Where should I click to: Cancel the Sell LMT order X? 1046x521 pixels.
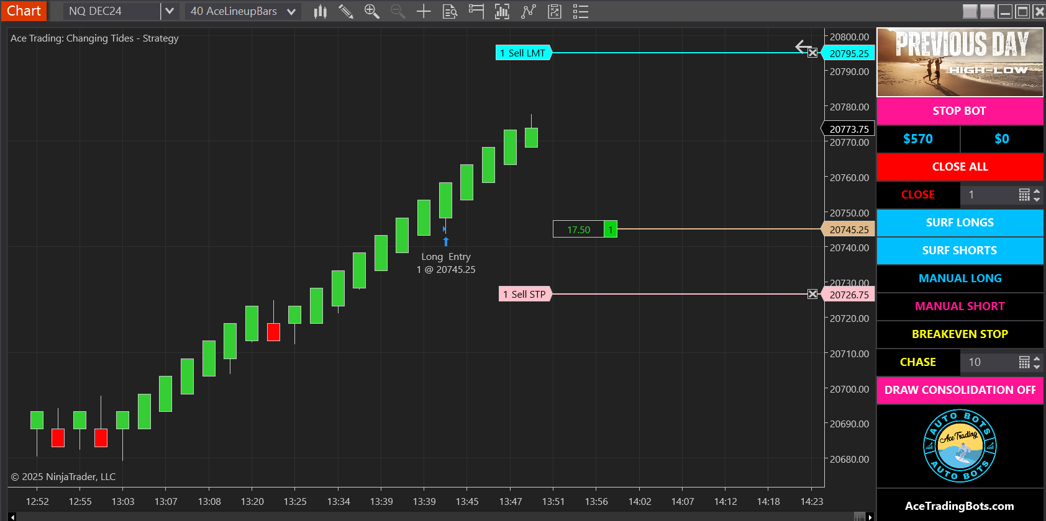(x=812, y=53)
